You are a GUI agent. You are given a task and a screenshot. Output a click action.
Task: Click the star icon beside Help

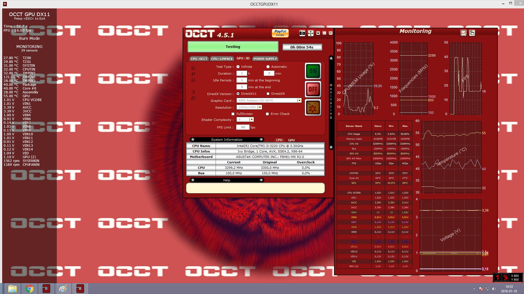coord(193,180)
